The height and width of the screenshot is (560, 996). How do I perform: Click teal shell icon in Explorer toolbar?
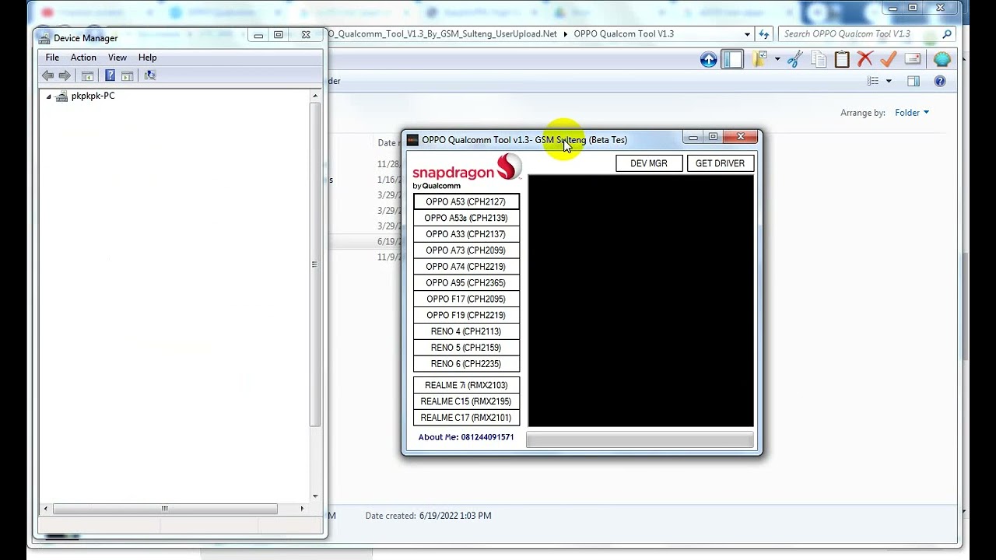point(942,60)
